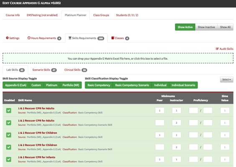
Task: Click the Show All button
Action: 225,27
